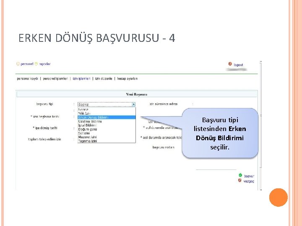Select Süt izni option

click(x=107, y=133)
